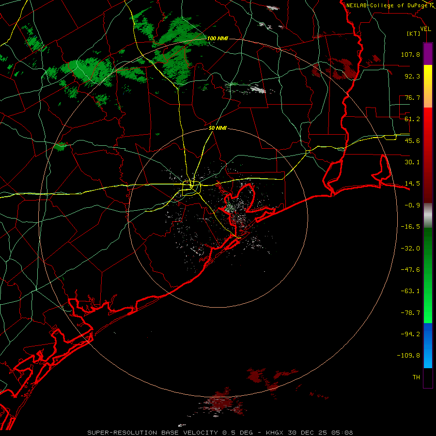Pick the blue segment of the color bar

(x=428, y=345)
